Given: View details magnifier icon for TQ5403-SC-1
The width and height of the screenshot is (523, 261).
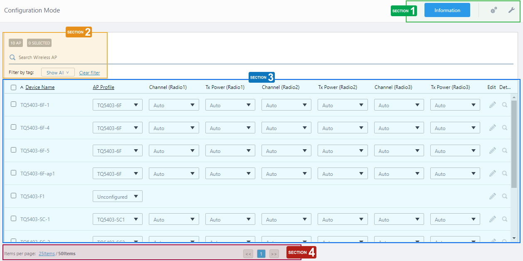Looking at the screenshot, I should (505, 219).
